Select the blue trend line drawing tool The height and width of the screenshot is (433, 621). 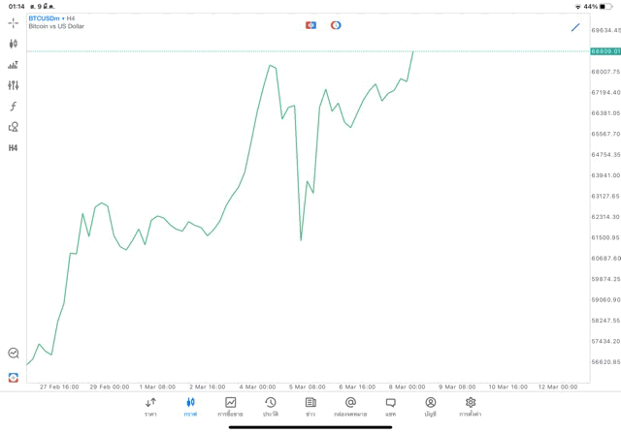click(x=575, y=27)
